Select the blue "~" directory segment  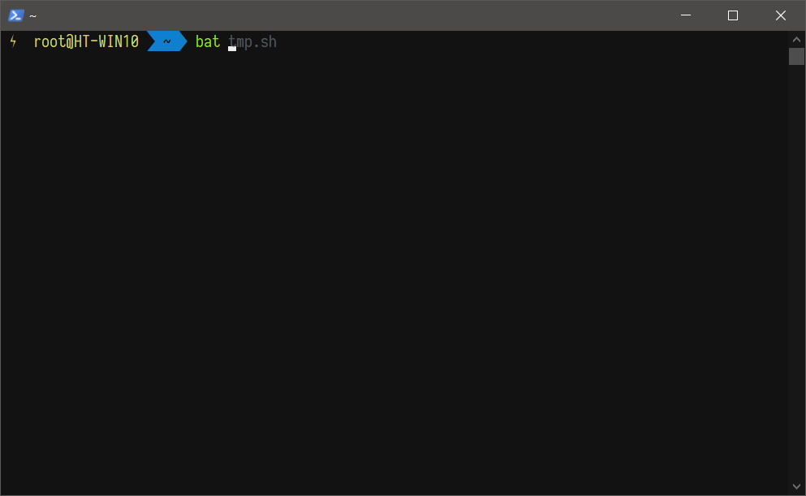[x=166, y=41]
